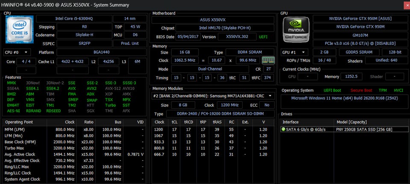
Task: Click the Base Clock (HFM) row
Action: pos(74,142)
